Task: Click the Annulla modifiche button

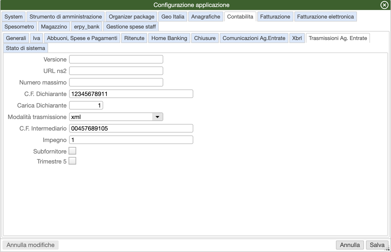Action: tap(31, 245)
